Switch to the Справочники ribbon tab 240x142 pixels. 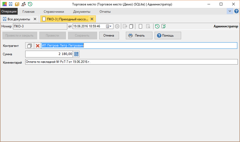click(54, 12)
